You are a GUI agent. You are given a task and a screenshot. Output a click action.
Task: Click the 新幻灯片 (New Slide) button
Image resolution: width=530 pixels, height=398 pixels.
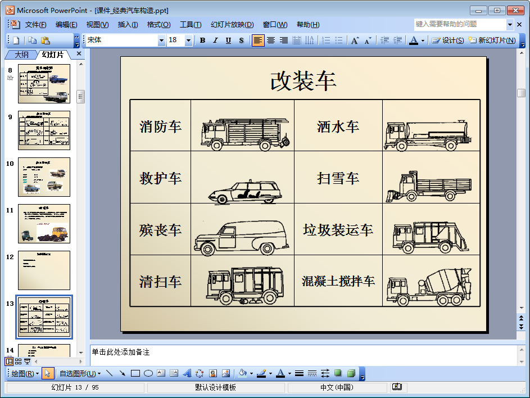492,40
